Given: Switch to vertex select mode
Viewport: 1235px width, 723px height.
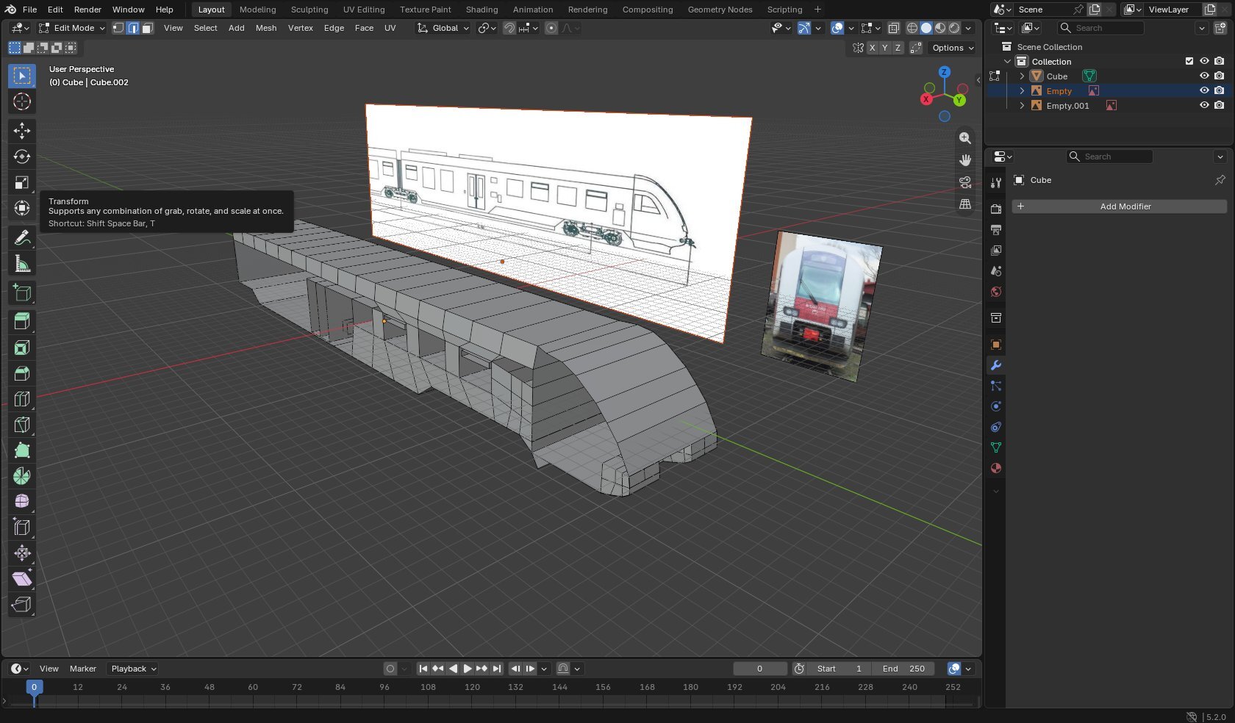Looking at the screenshot, I should (118, 28).
